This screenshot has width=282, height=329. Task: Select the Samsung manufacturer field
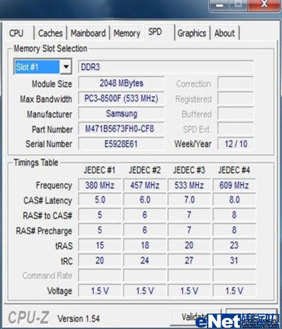coord(121,114)
